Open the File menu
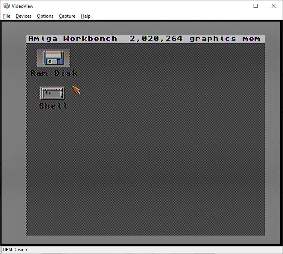 click(x=7, y=16)
